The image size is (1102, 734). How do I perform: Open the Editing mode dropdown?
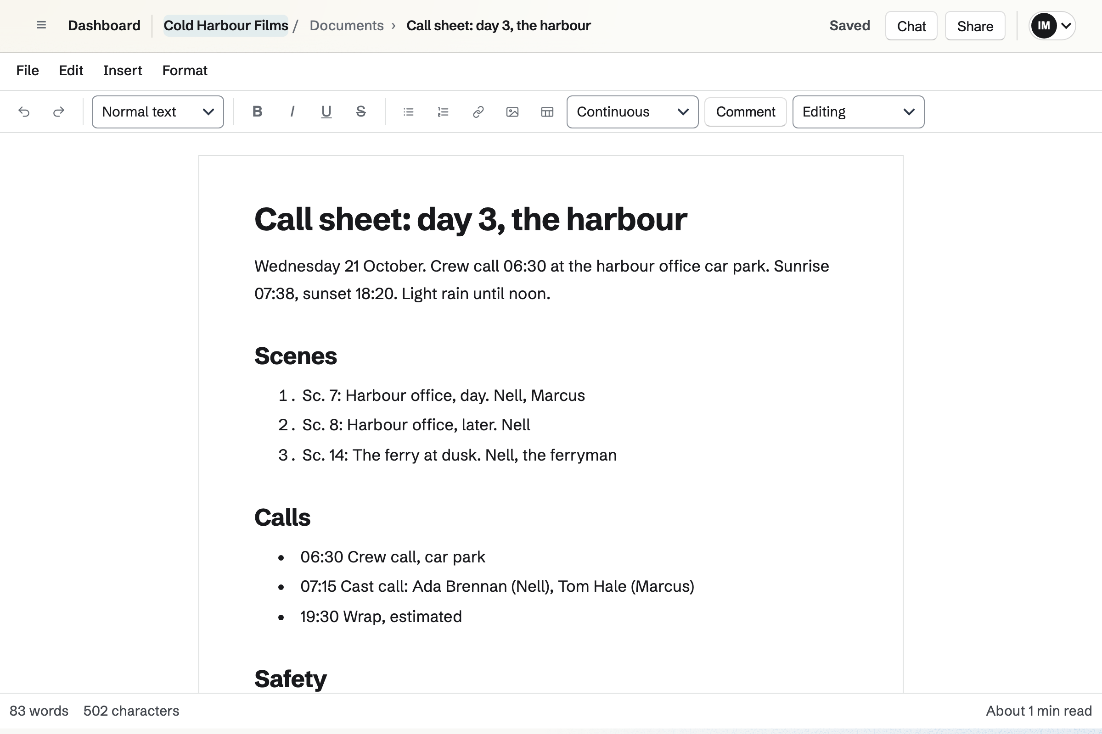click(x=858, y=112)
